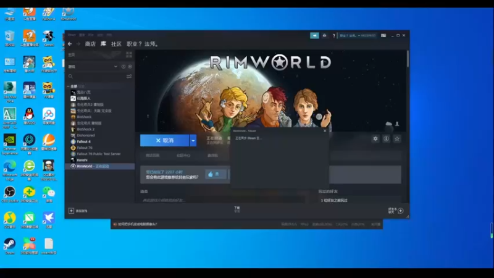Open OBS Studio desktop icon

pyautogui.click(x=10, y=194)
